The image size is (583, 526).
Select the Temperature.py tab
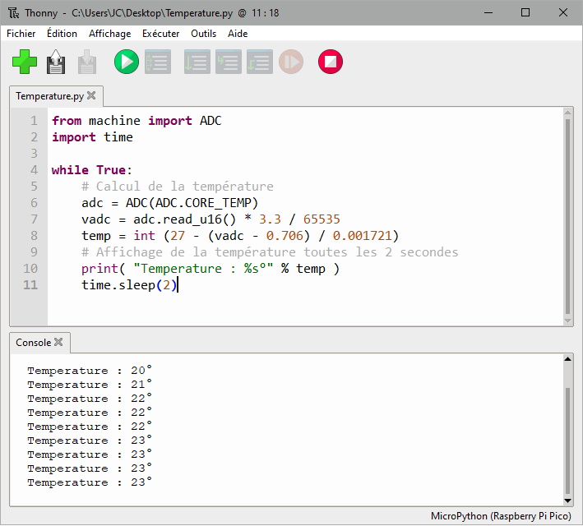[x=49, y=96]
